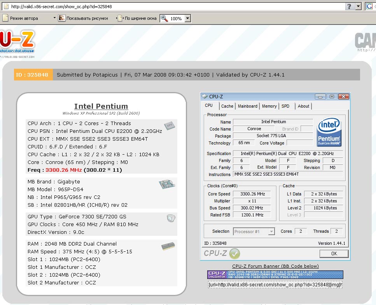
Task: Open the address bar history dropdown arrow
Action: pyautogui.click(x=358, y=7)
